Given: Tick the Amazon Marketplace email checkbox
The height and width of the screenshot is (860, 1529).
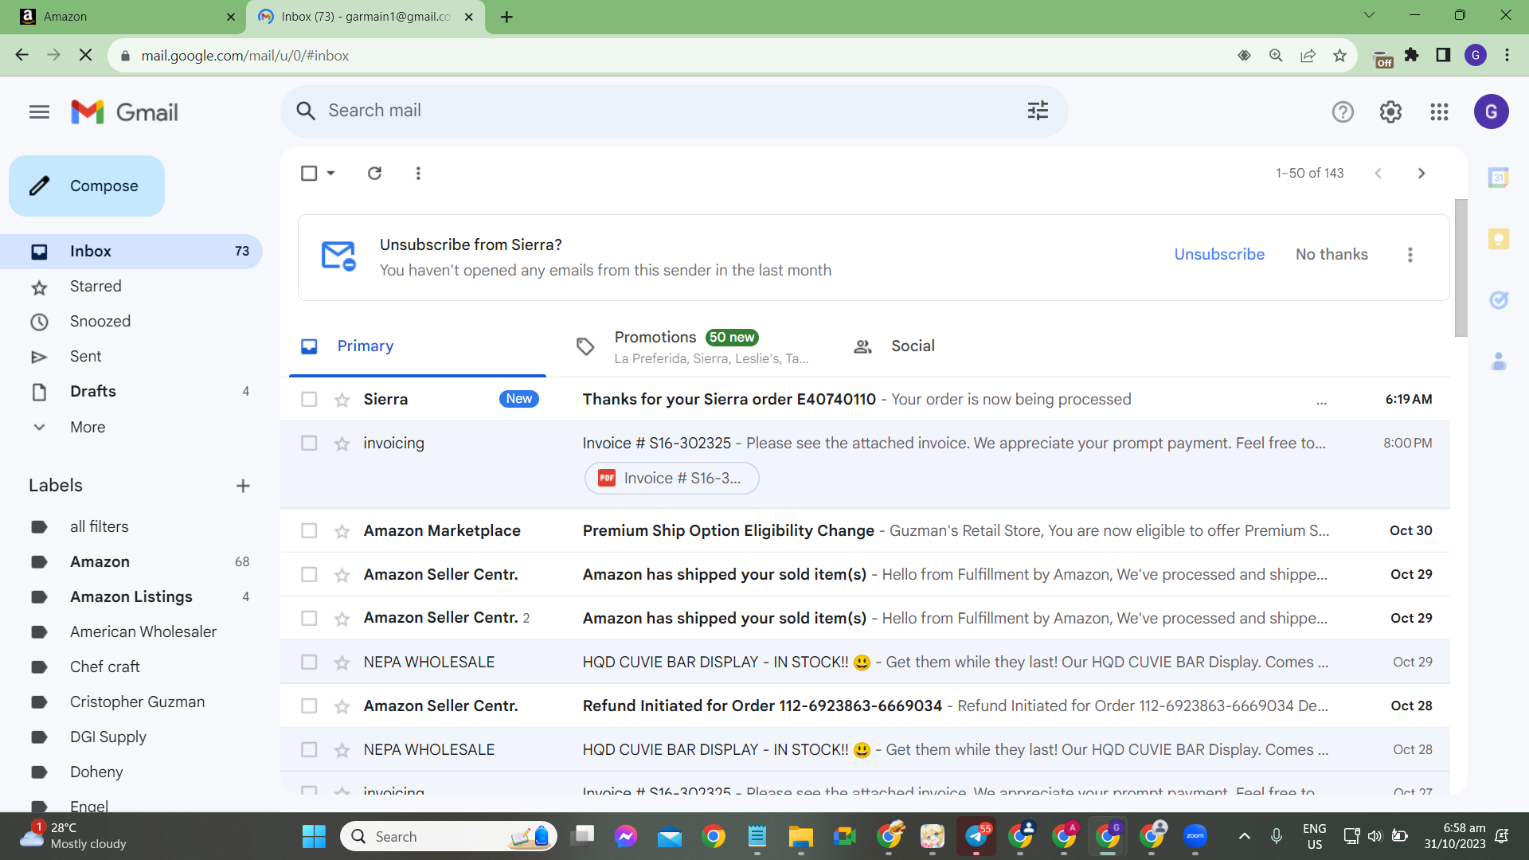Looking at the screenshot, I should click(x=309, y=531).
